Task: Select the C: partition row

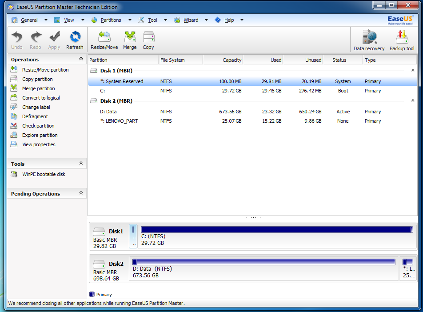Action: 252,91
